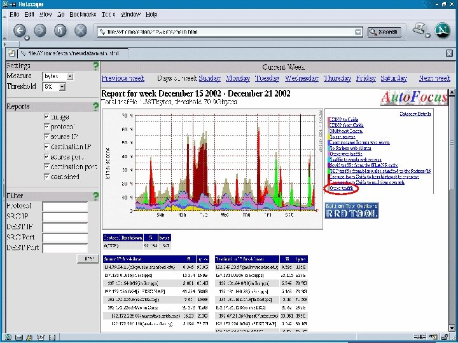Toggle the combined report checkbox
458x343 pixels.
46,177
